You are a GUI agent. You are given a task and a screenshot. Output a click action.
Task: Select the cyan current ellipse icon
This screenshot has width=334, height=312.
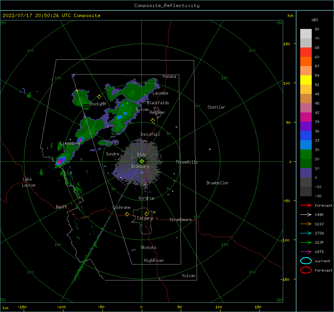pyautogui.click(x=306, y=261)
